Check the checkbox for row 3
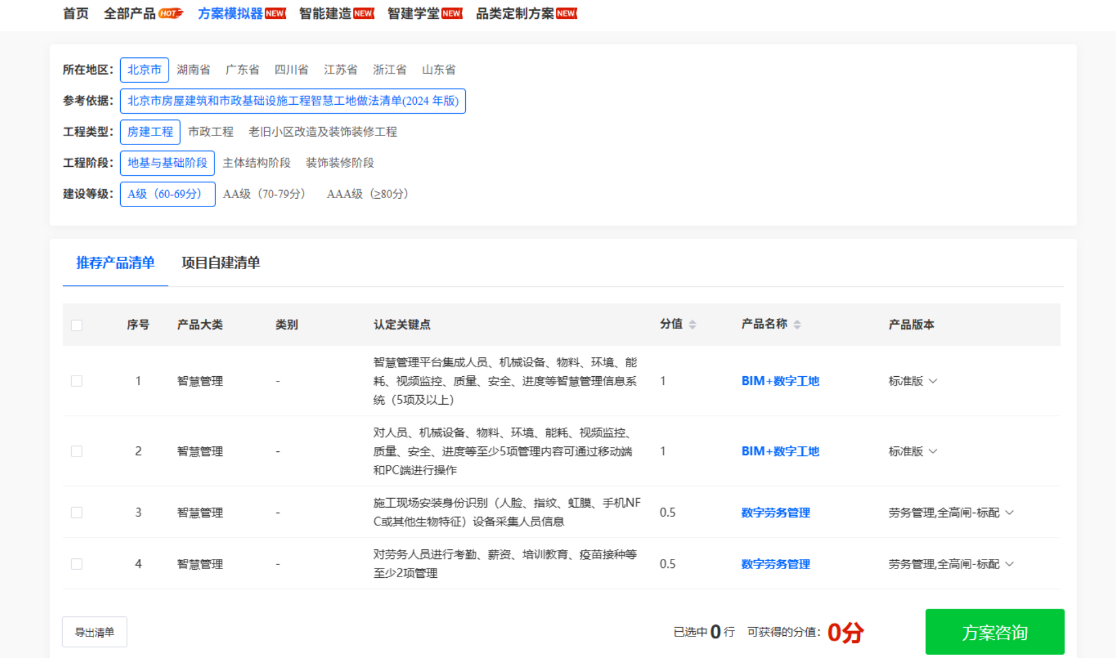Screen dimensions: 1116x658 (77, 512)
